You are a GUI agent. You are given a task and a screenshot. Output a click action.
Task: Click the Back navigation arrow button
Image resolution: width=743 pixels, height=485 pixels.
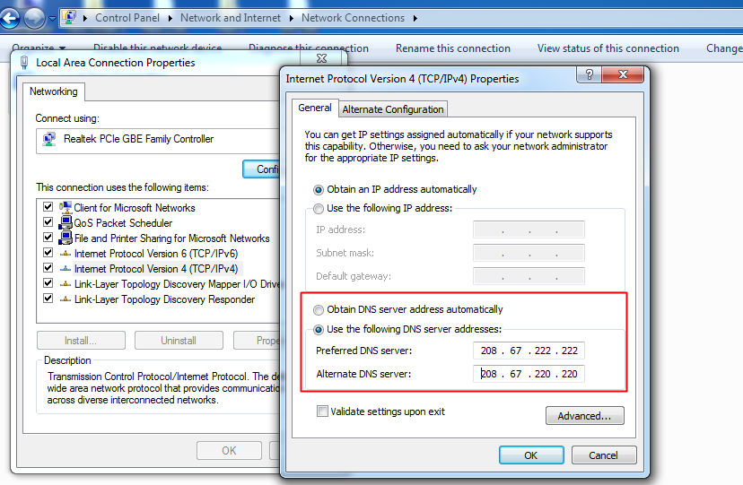tap(12, 17)
